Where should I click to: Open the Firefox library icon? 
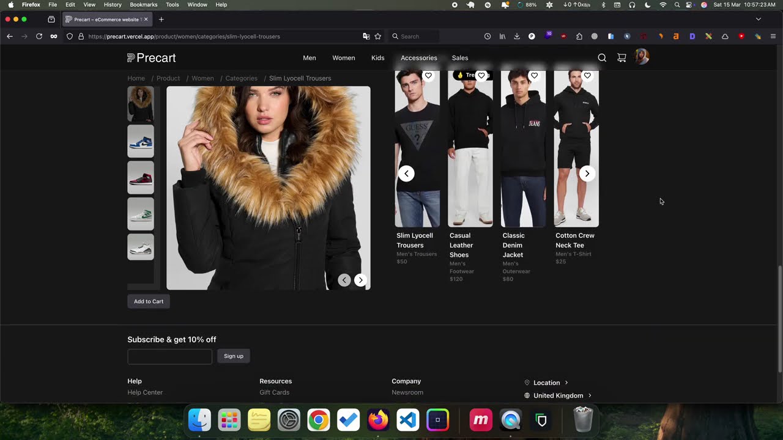(502, 37)
